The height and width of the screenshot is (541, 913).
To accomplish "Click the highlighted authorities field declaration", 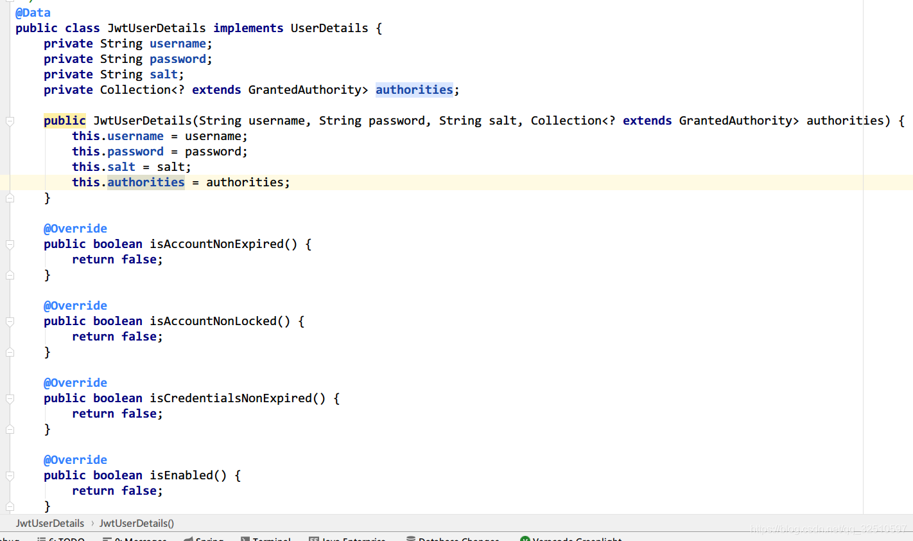I will pos(414,90).
